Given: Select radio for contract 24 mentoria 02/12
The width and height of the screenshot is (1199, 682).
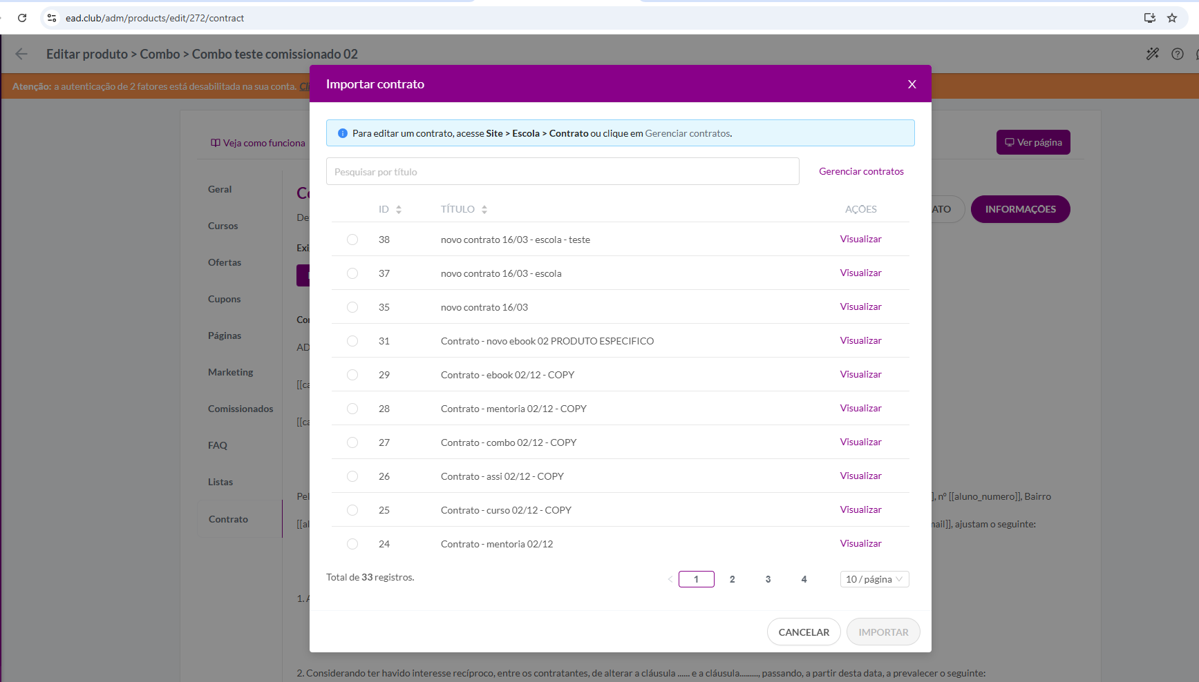Looking at the screenshot, I should 352,544.
